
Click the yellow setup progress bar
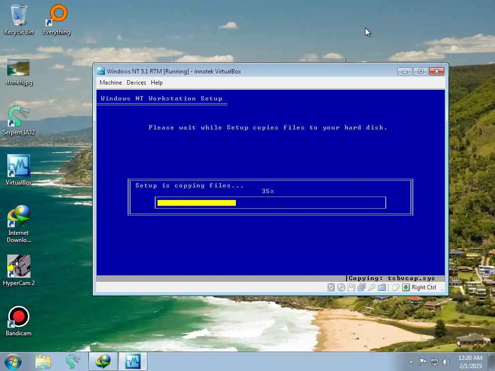197,203
